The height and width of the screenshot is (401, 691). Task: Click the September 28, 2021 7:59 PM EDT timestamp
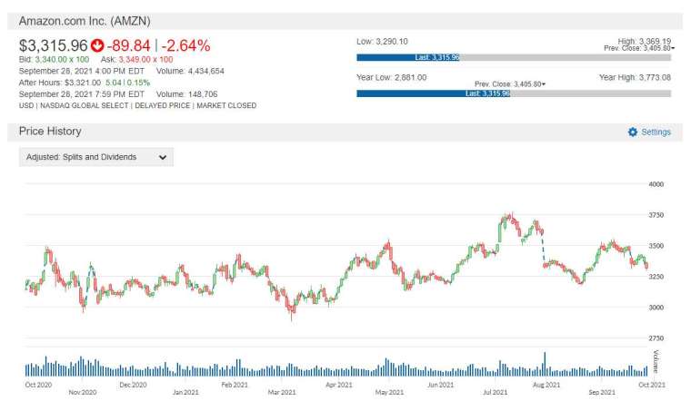pyautogui.click(x=82, y=94)
